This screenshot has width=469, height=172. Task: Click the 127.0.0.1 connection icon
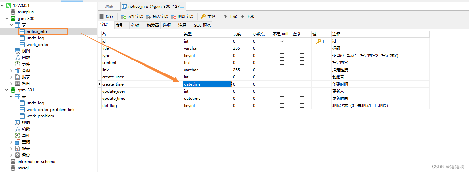8,6
